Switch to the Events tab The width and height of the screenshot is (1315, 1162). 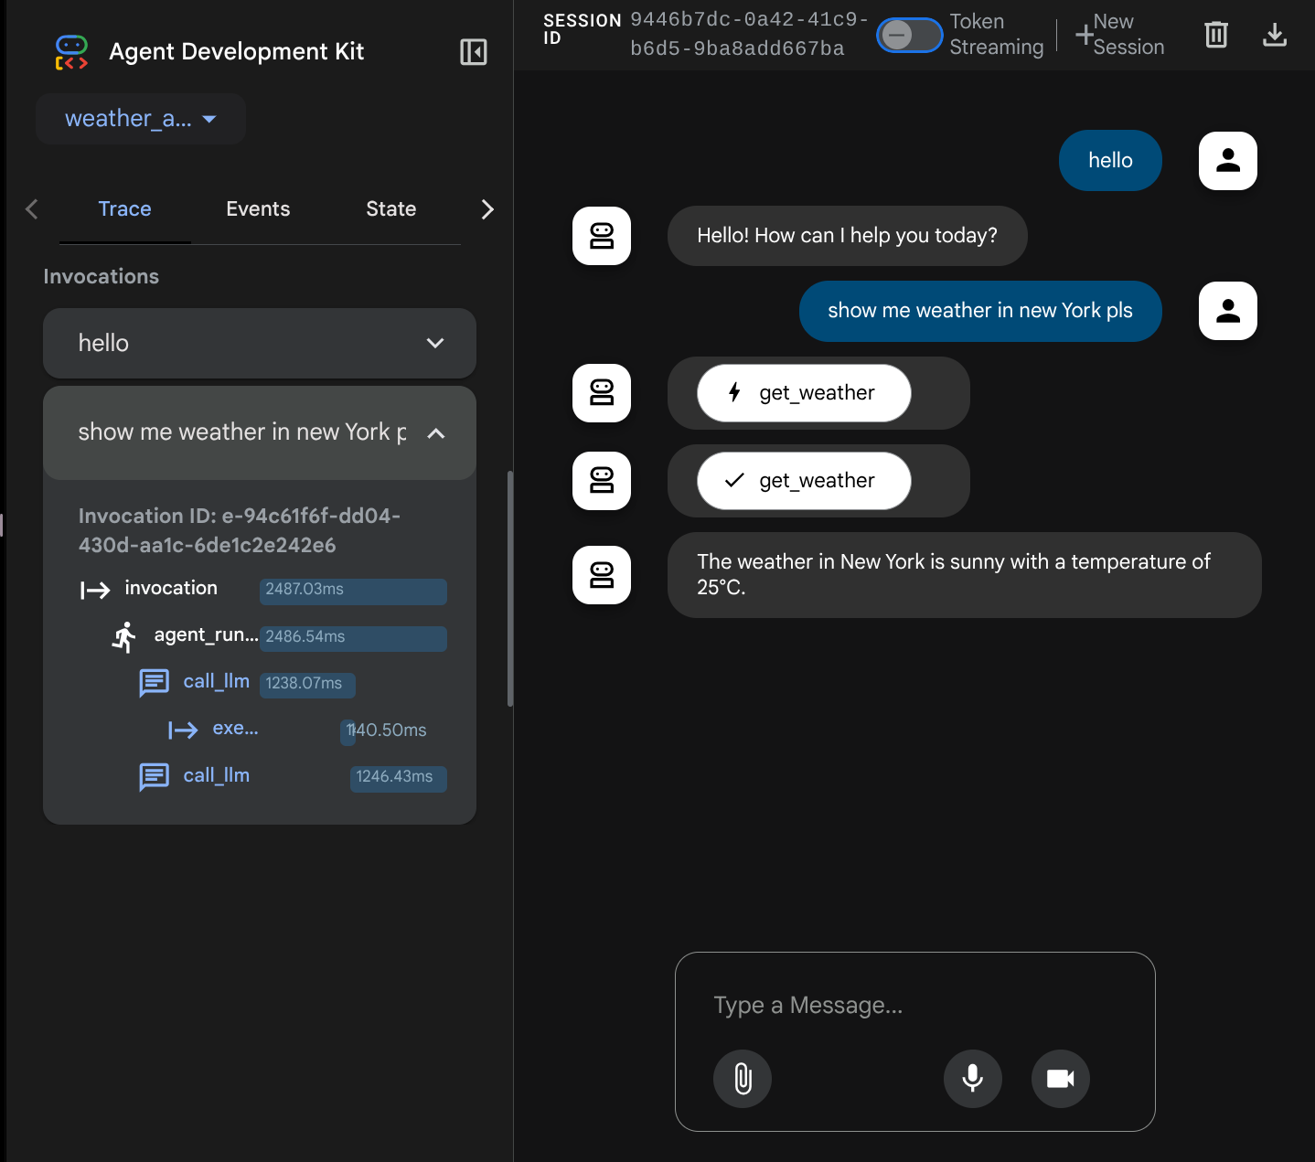tap(258, 209)
